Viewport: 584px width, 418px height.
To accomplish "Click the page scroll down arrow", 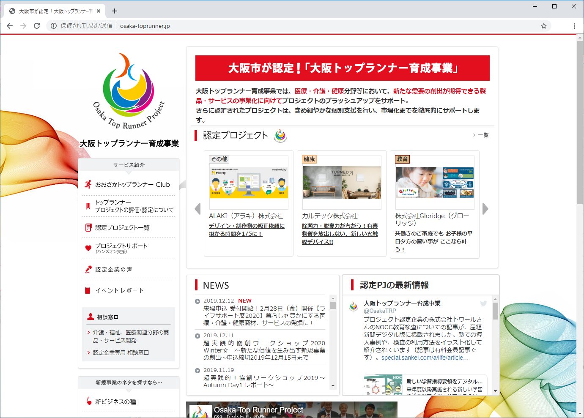I will coord(580,414).
